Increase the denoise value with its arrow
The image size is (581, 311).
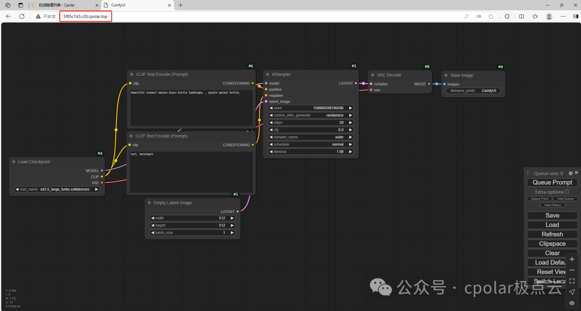(x=350, y=152)
